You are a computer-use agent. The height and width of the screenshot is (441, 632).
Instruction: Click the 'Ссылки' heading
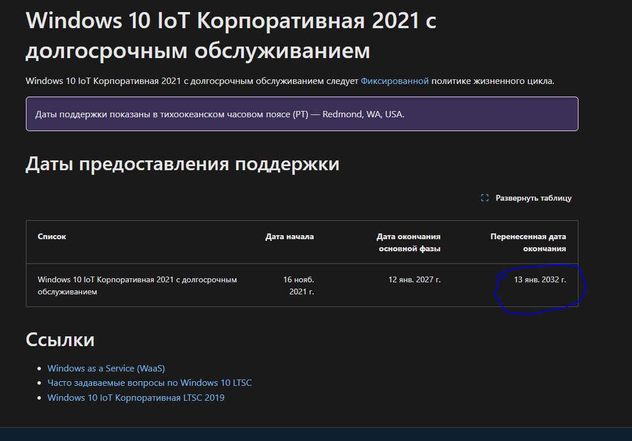point(60,339)
